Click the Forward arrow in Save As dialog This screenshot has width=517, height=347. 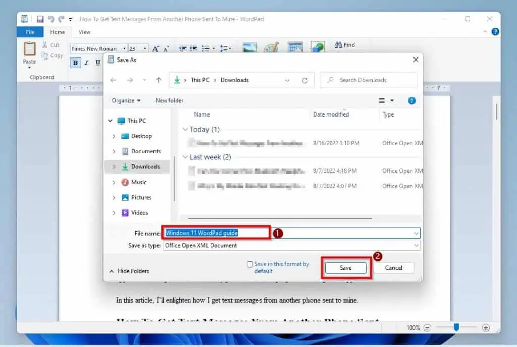click(x=130, y=80)
